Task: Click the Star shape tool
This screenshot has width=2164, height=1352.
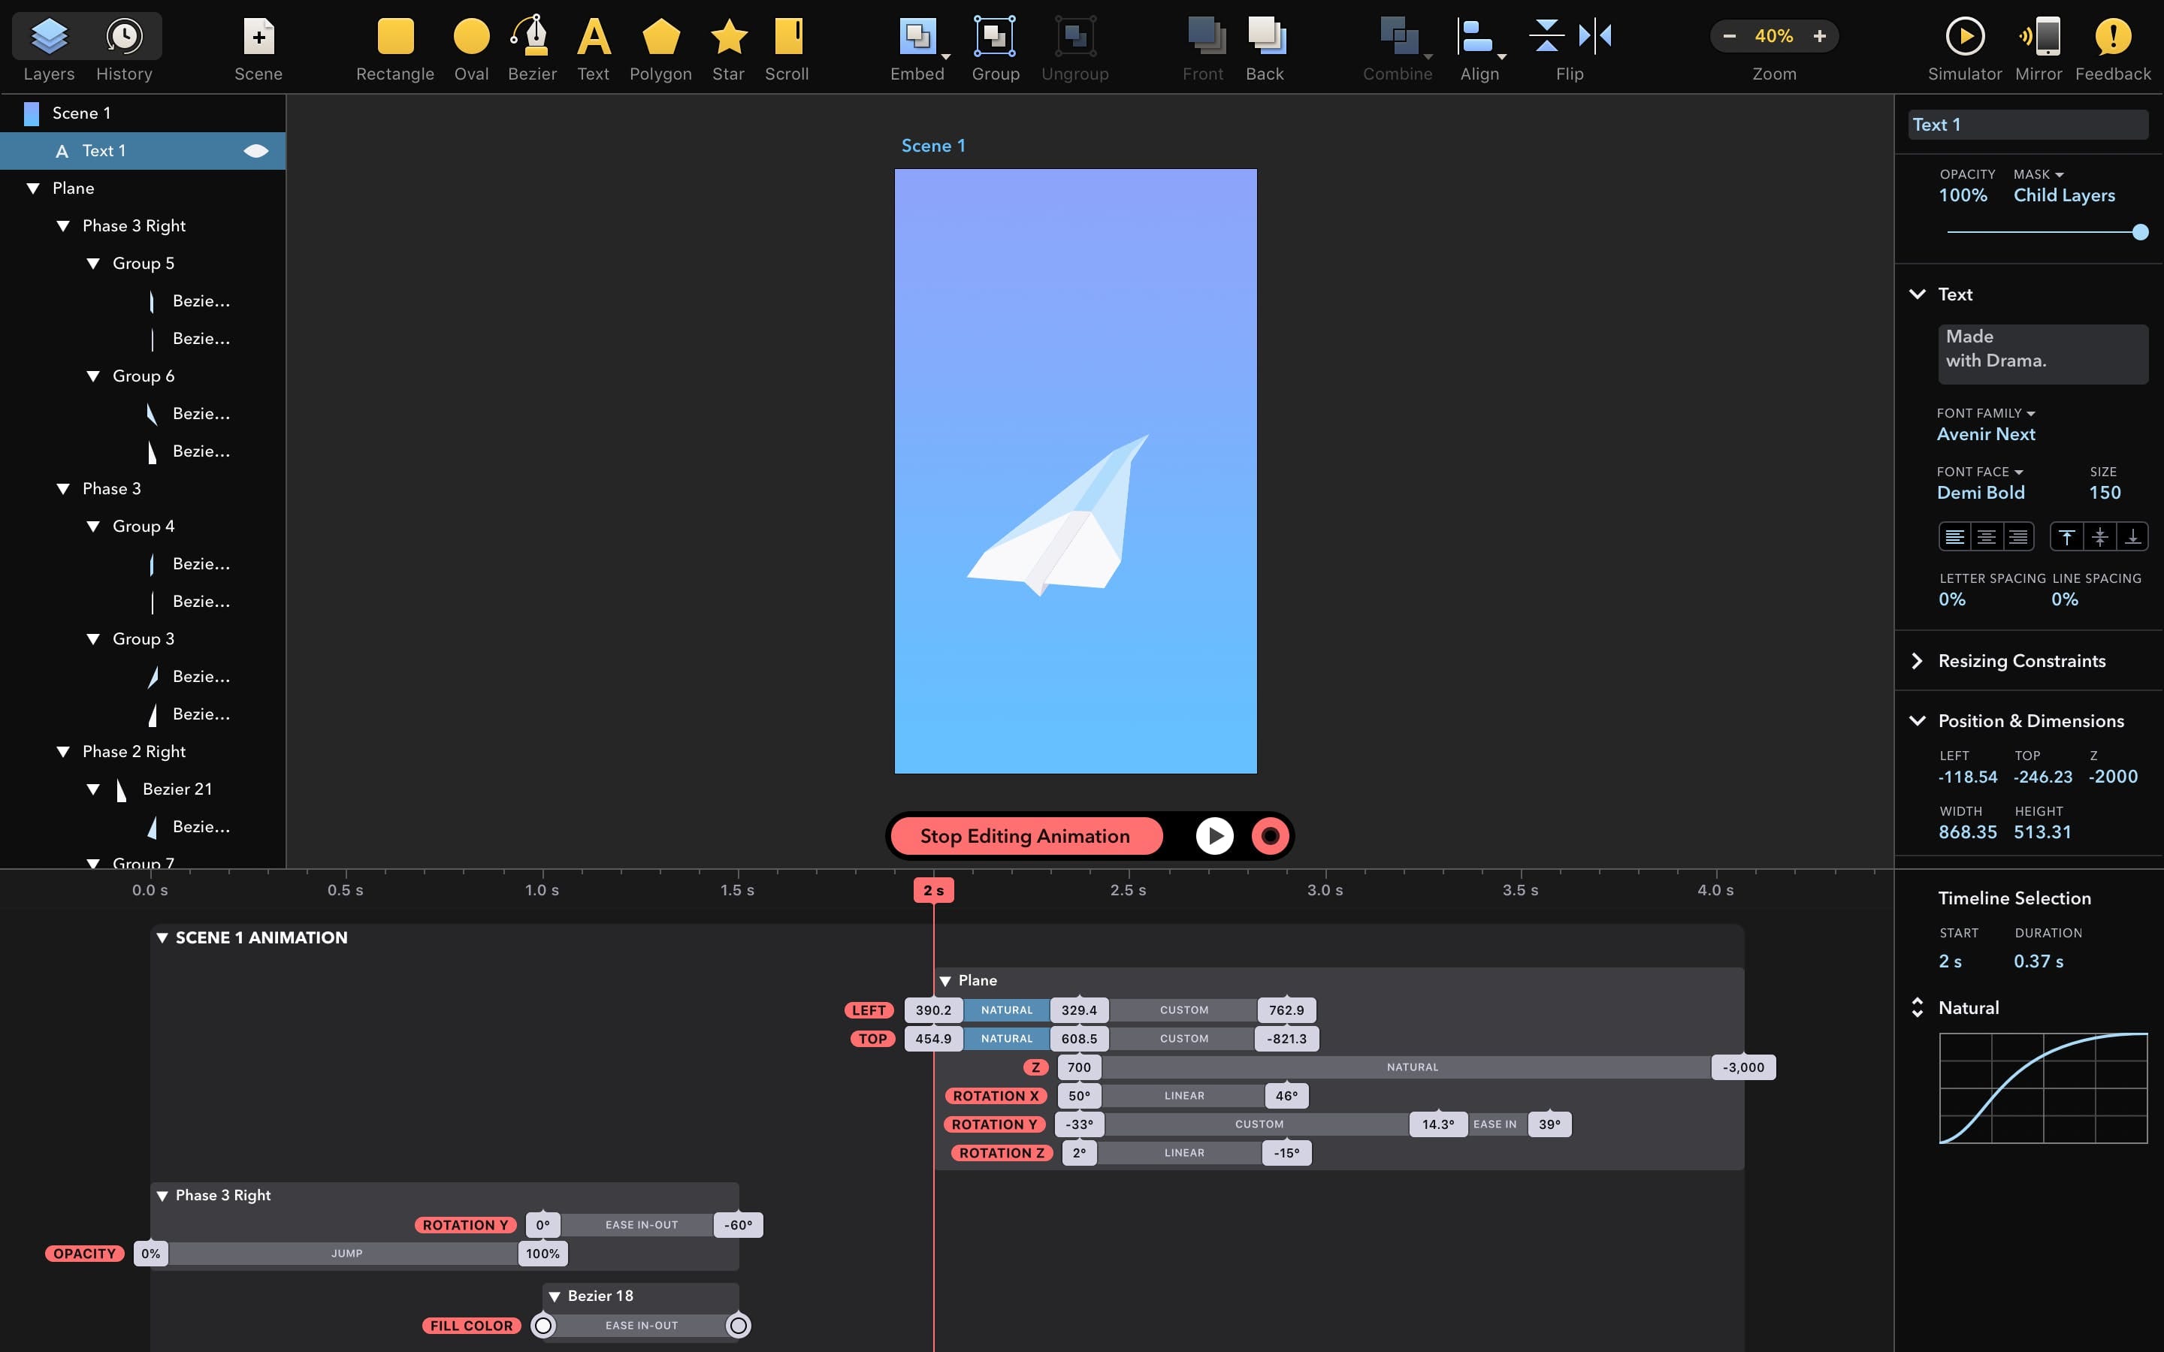Action: (x=728, y=38)
